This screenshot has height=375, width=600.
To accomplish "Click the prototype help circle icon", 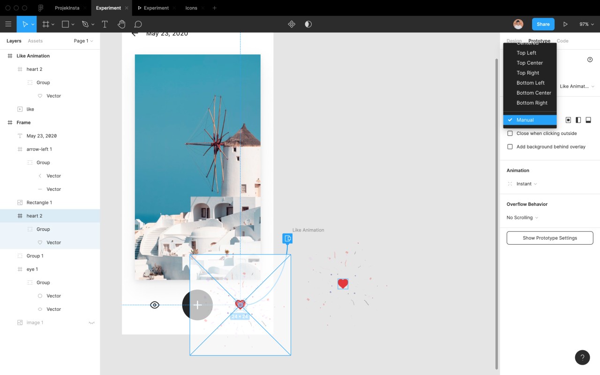I will coord(590,60).
